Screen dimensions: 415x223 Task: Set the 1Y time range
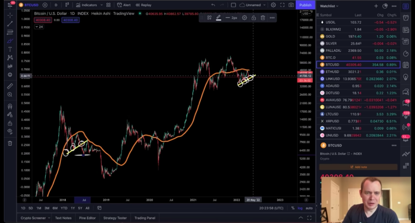73,208
